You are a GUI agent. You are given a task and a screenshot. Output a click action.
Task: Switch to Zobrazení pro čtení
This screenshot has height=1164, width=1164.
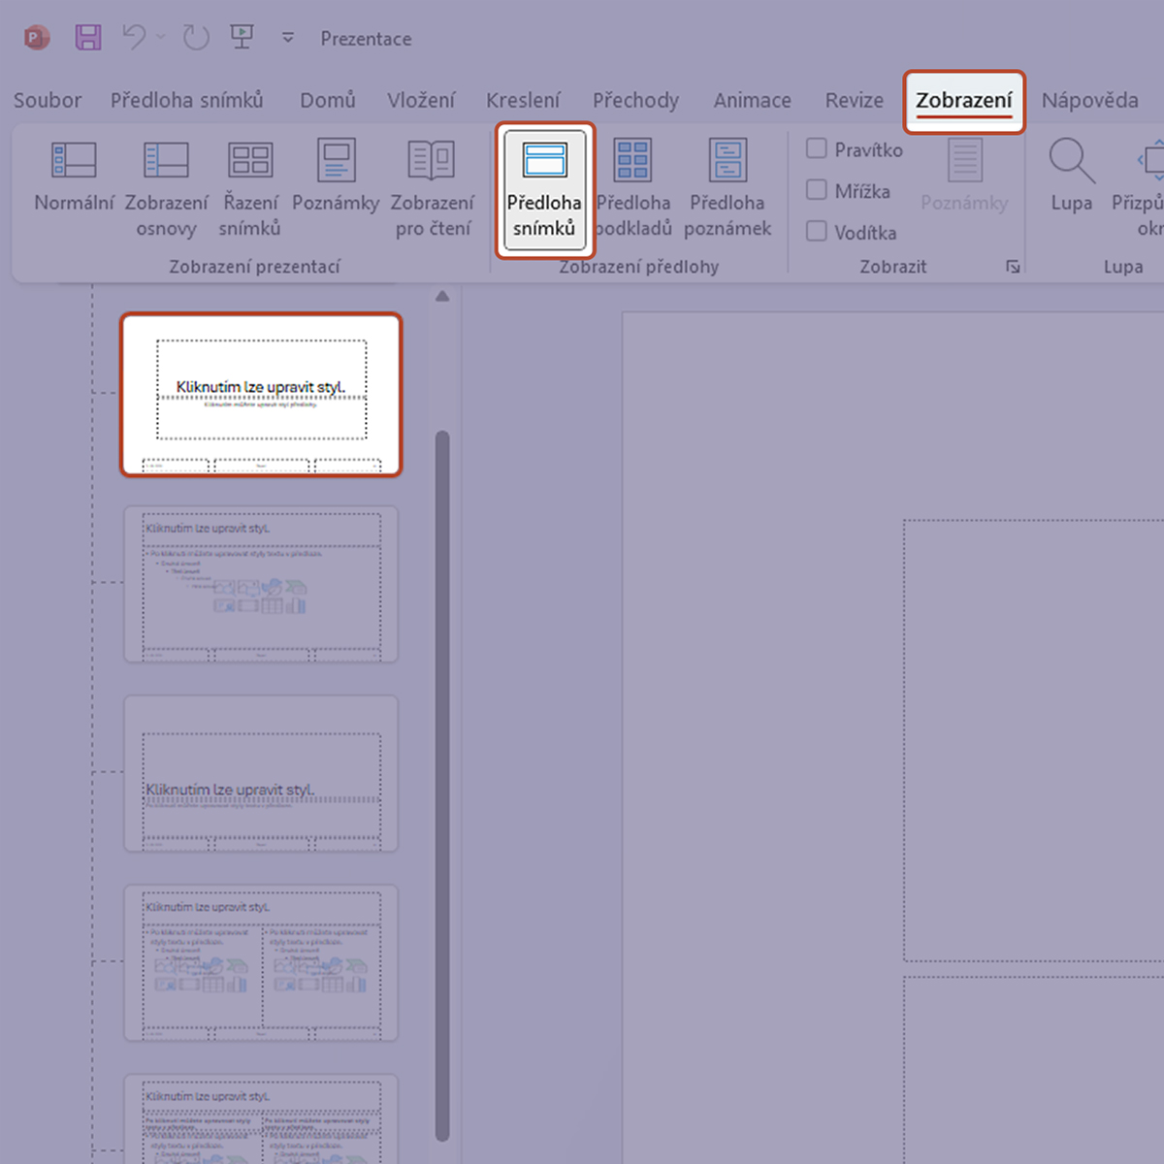click(x=433, y=188)
